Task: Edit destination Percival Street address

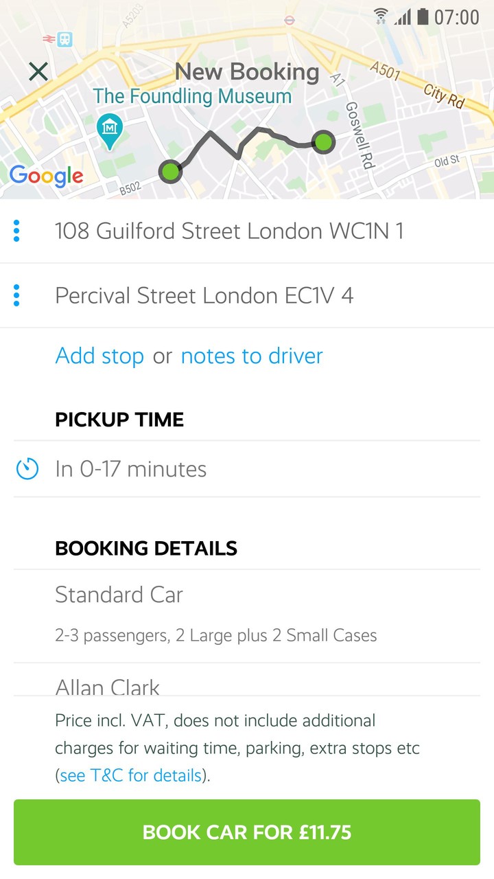Action: tap(204, 295)
